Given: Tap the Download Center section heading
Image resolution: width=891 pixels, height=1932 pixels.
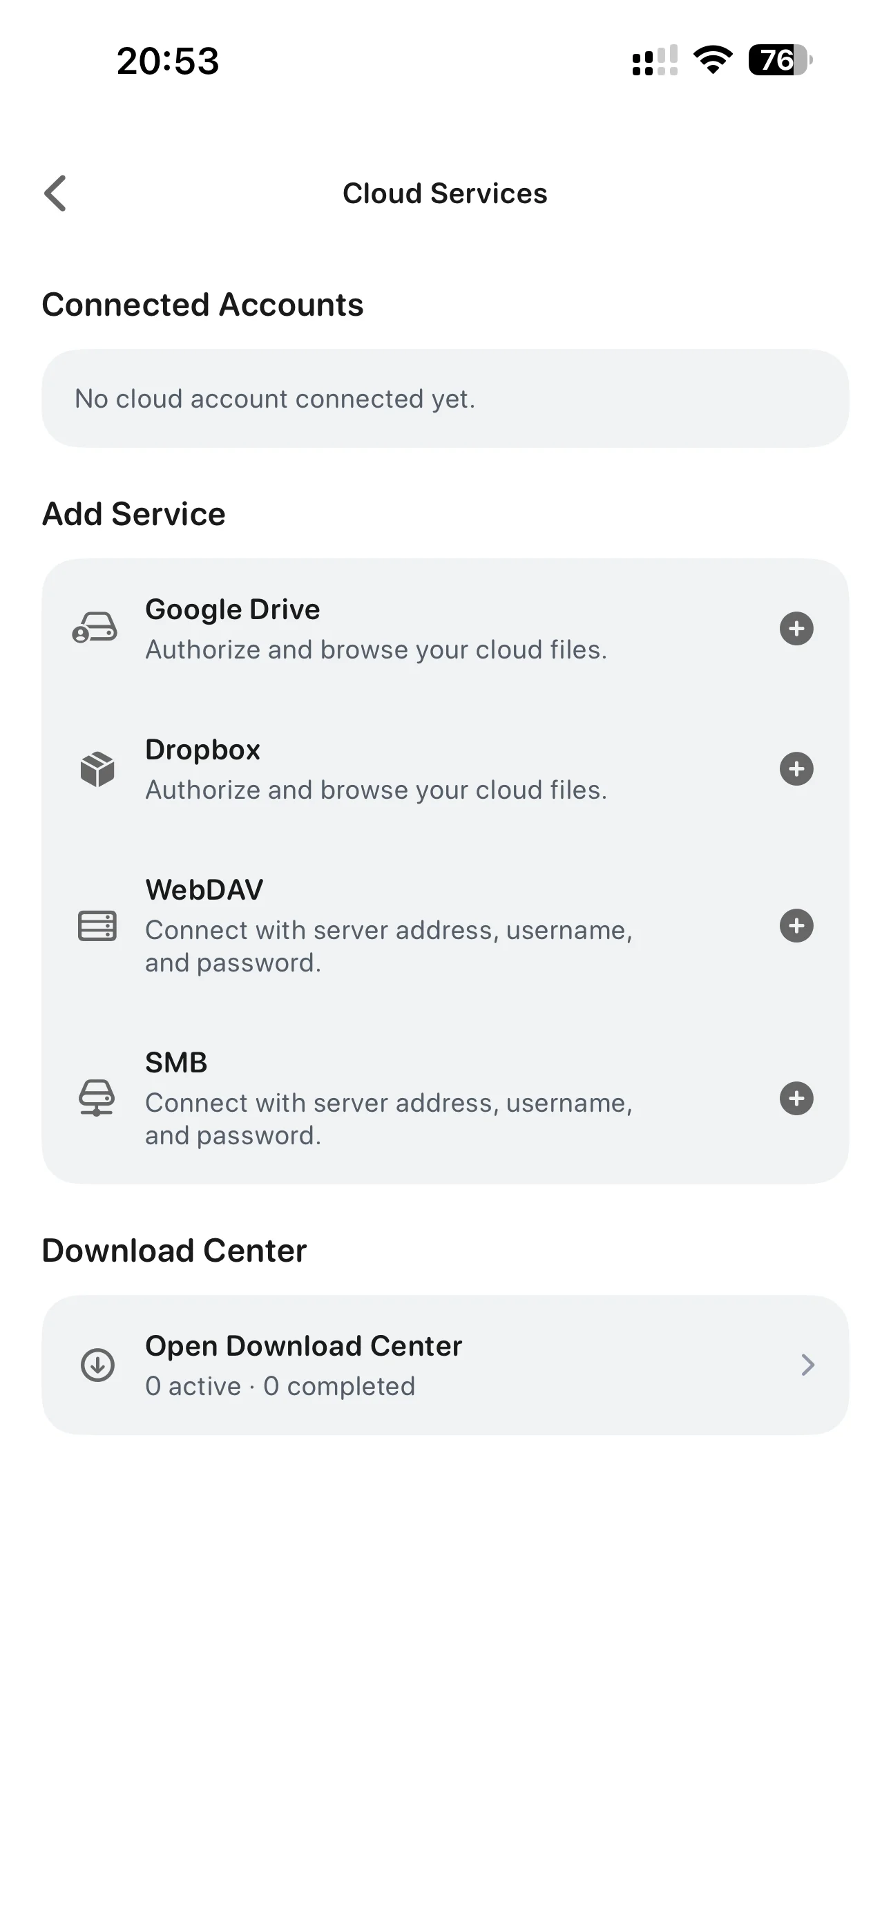Looking at the screenshot, I should [x=174, y=1250].
